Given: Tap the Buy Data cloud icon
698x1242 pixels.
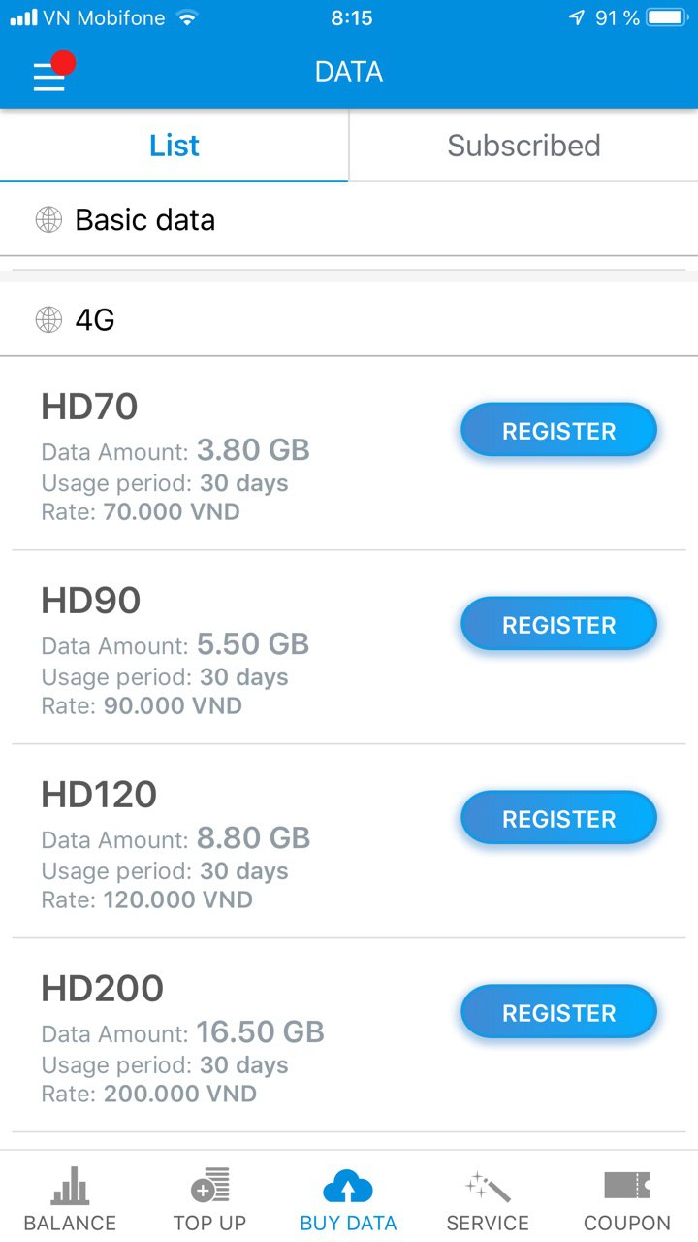Looking at the screenshot, I should click(x=348, y=1186).
